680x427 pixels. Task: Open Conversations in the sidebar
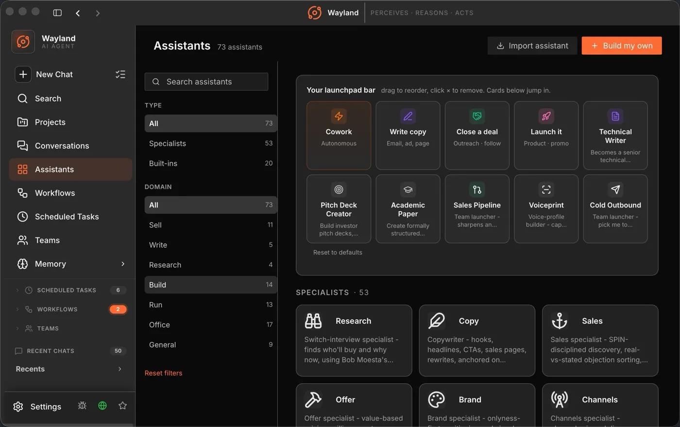tap(70, 146)
